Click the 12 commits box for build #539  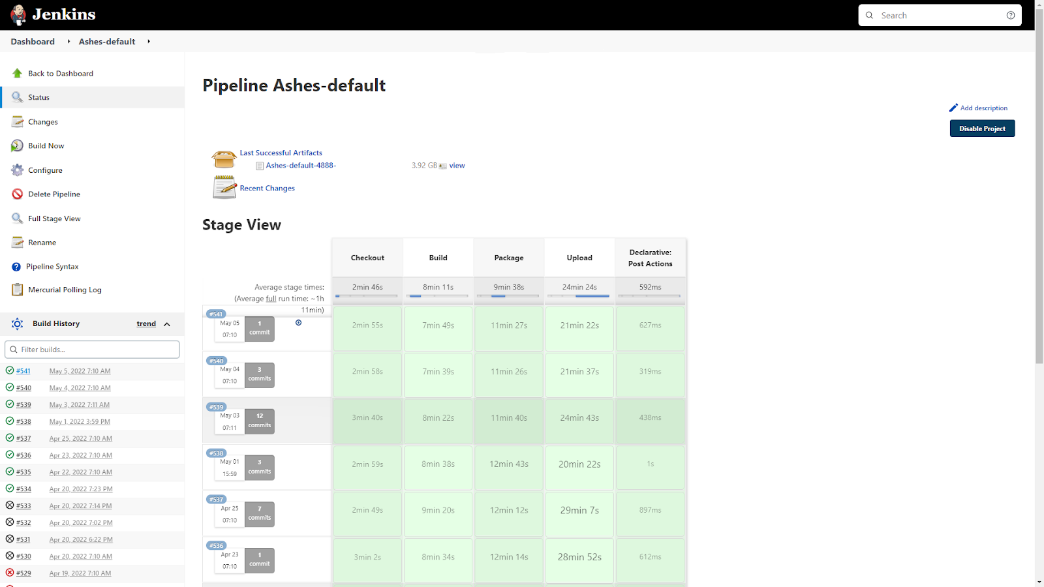tap(260, 421)
